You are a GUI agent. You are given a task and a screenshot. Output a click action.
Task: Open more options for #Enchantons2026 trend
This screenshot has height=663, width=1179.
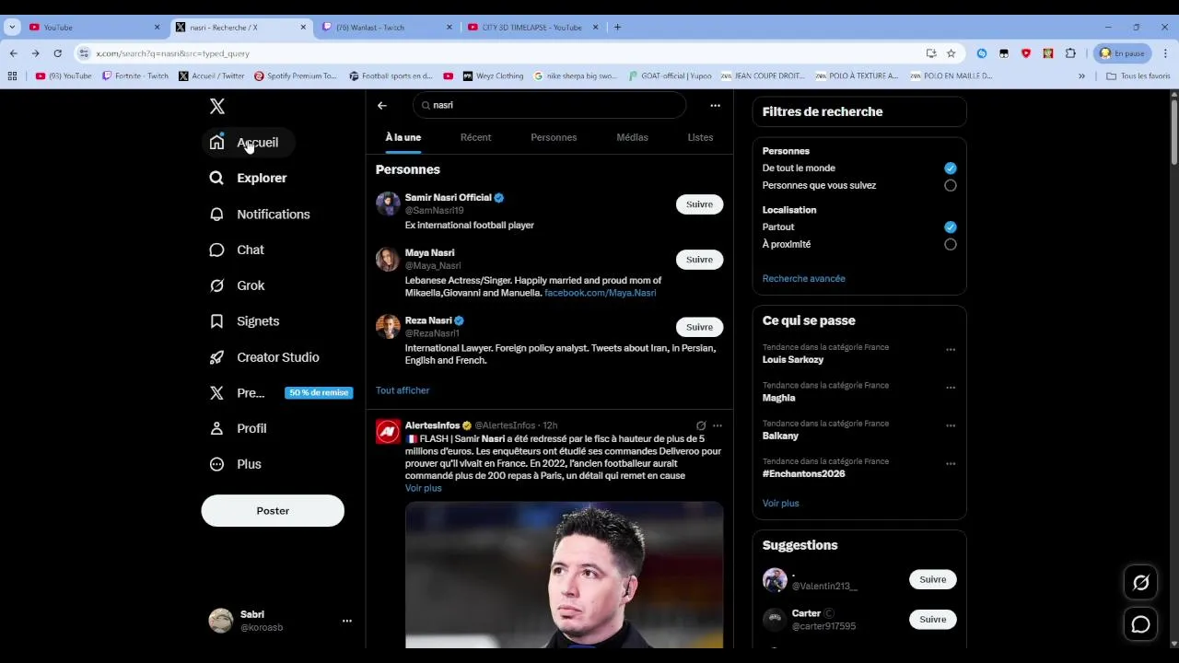tap(951, 464)
